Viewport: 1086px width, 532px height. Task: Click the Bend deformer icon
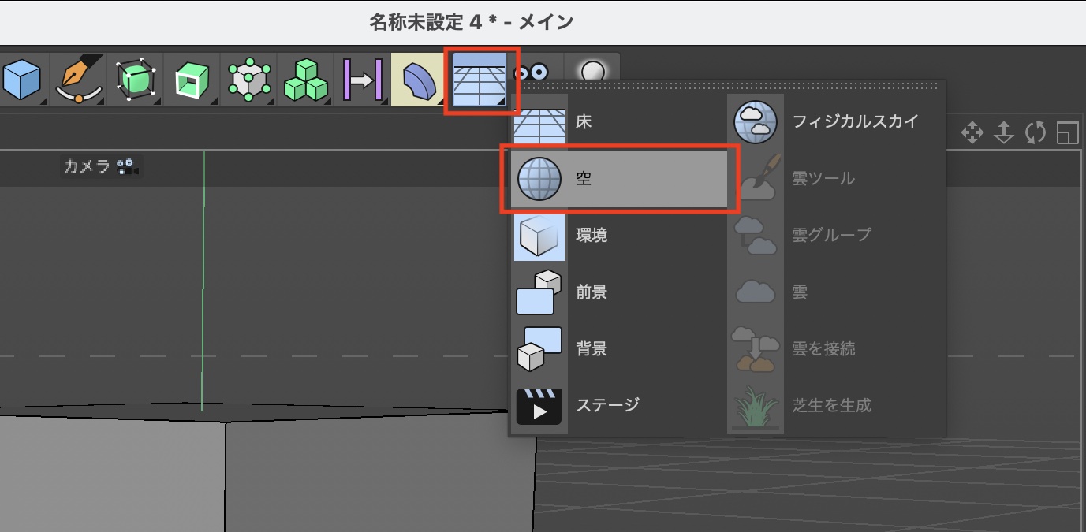coord(419,80)
